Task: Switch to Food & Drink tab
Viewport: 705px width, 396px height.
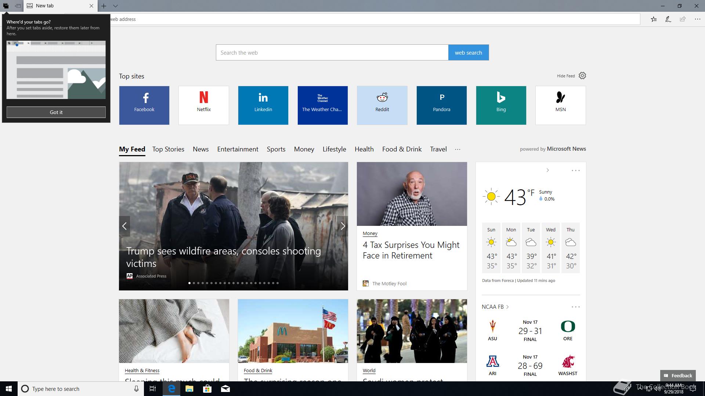Action: coord(402,149)
